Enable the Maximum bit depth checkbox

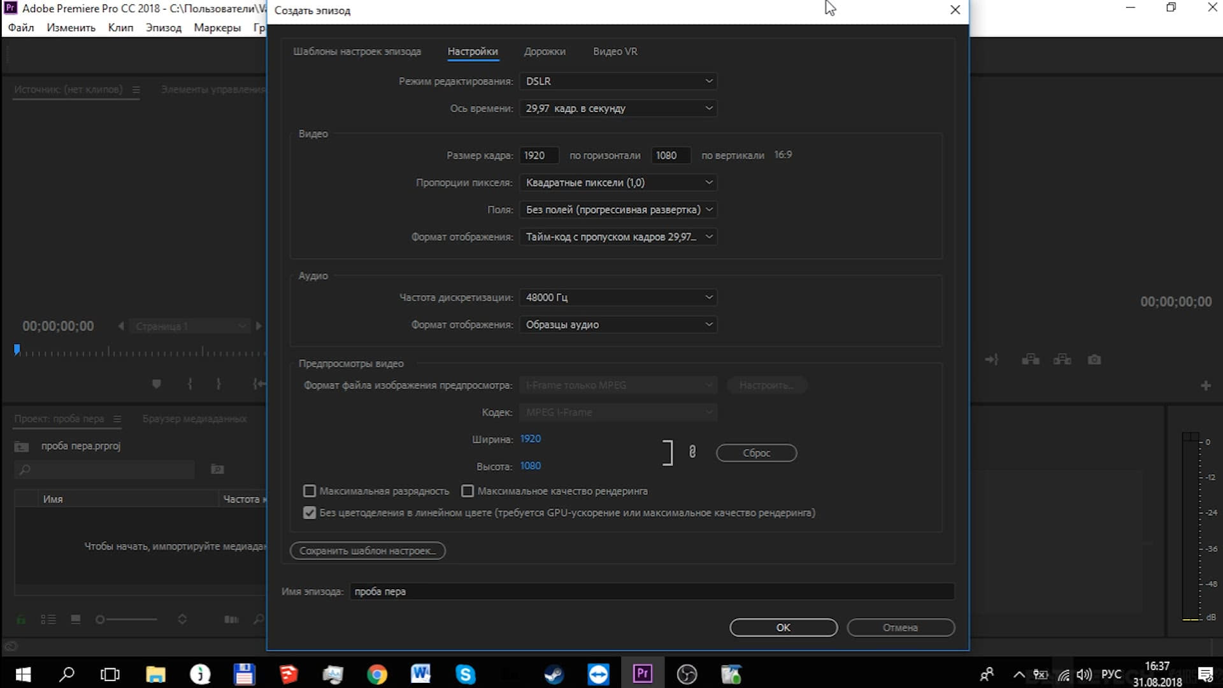click(x=310, y=491)
